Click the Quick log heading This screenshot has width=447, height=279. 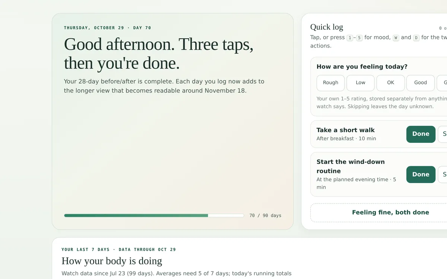(327, 27)
